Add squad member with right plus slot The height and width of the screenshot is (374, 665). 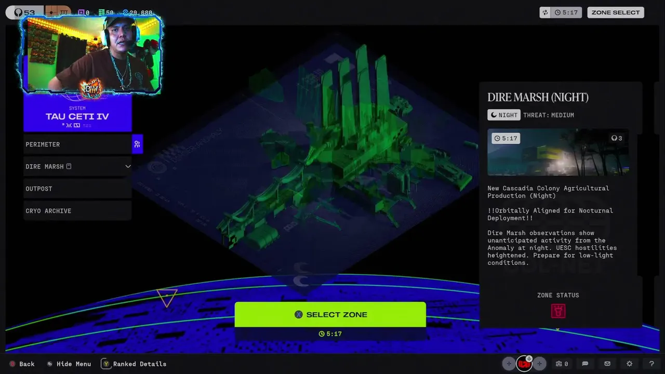(539, 364)
